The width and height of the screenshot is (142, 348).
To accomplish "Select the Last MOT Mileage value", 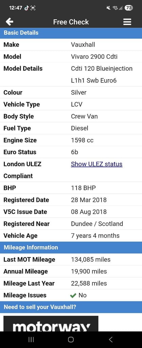I will pos(90,259).
